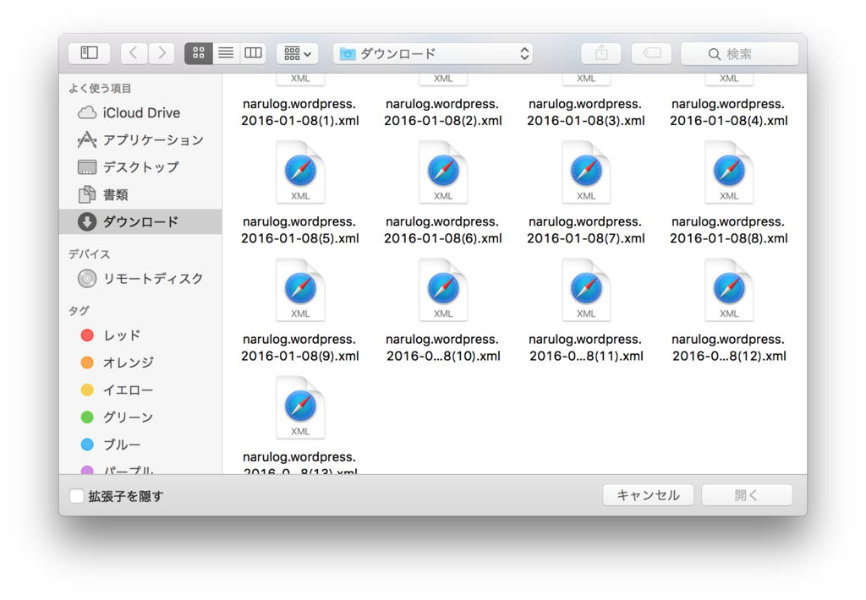
Task: Open アプリケーション in sidebar
Action: pyautogui.click(x=140, y=140)
